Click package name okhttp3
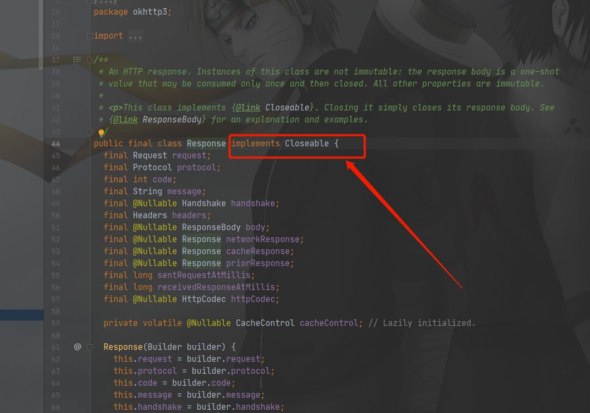590x413 pixels. click(x=150, y=12)
